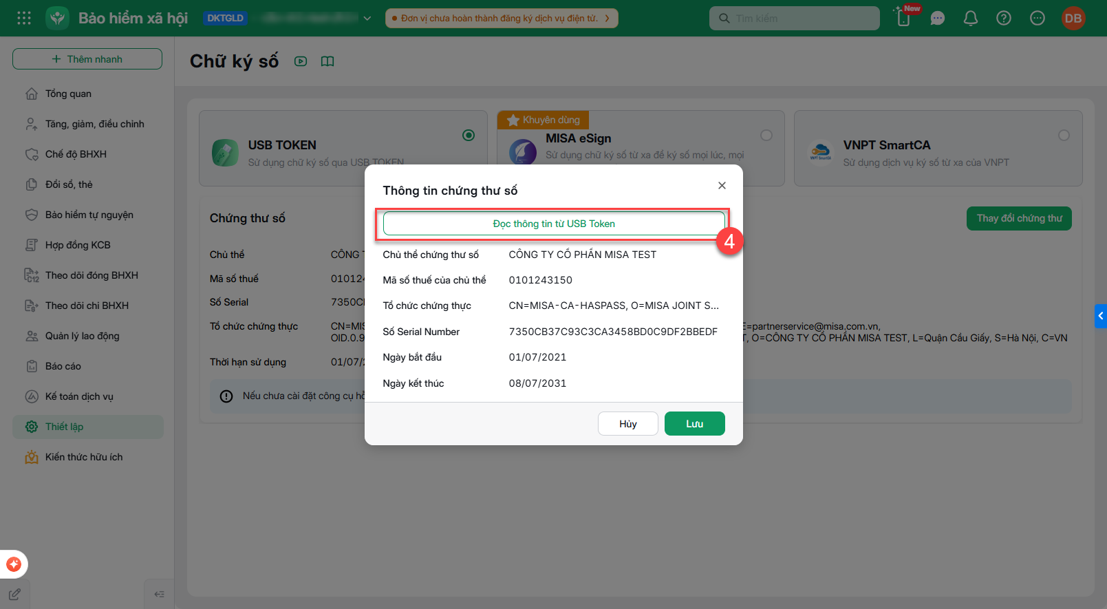Image resolution: width=1107 pixels, height=609 pixels.
Task: Open Báo cáo menu
Action: click(x=88, y=366)
